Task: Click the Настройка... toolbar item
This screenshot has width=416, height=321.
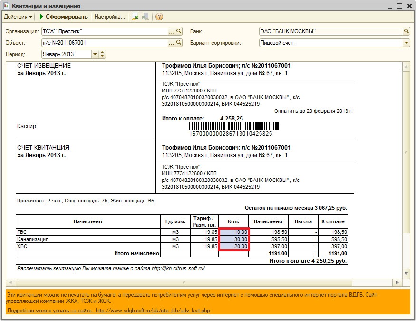Action: [x=109, y=17]
